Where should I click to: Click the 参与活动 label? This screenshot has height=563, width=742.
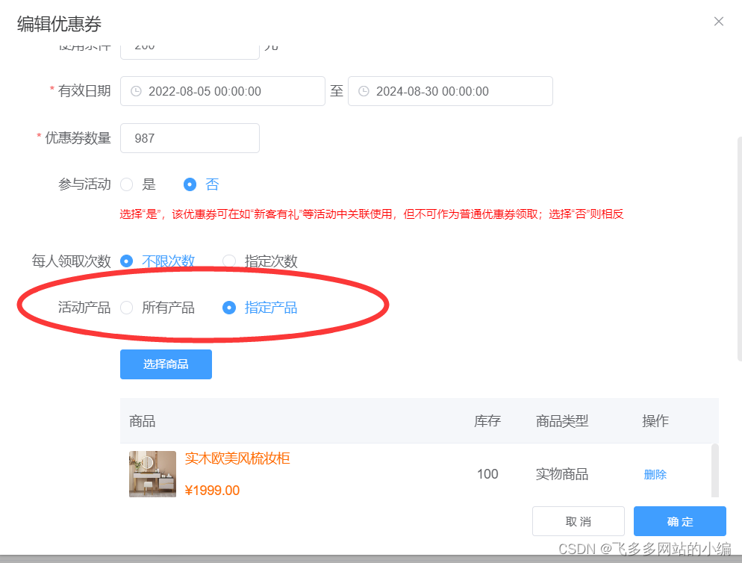84,184
